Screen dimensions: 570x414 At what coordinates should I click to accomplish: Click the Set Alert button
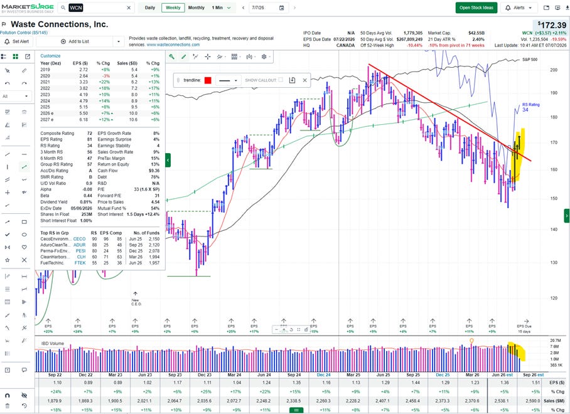(x=17, y=42)
